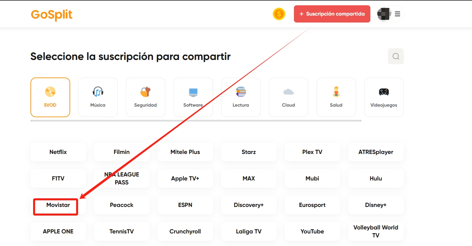Screen dimensions: 472x246
Task: Choose the Apple TV+ subscription
Action: (x=185, y=178)
